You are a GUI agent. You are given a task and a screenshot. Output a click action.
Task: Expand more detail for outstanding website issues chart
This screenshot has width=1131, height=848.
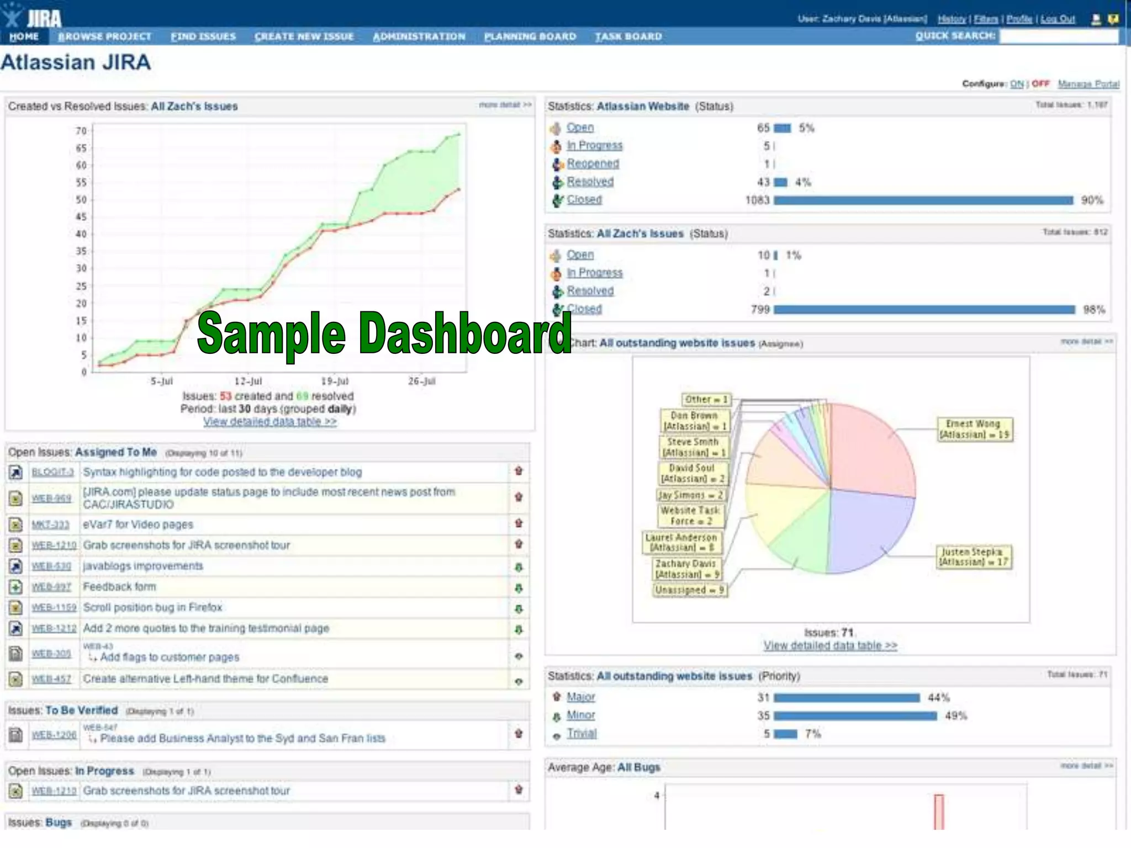coord(1086,342)
